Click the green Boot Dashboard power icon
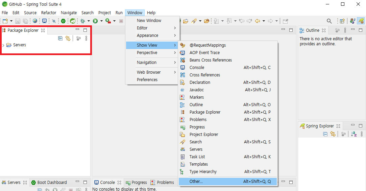 (x=63, y=21)
